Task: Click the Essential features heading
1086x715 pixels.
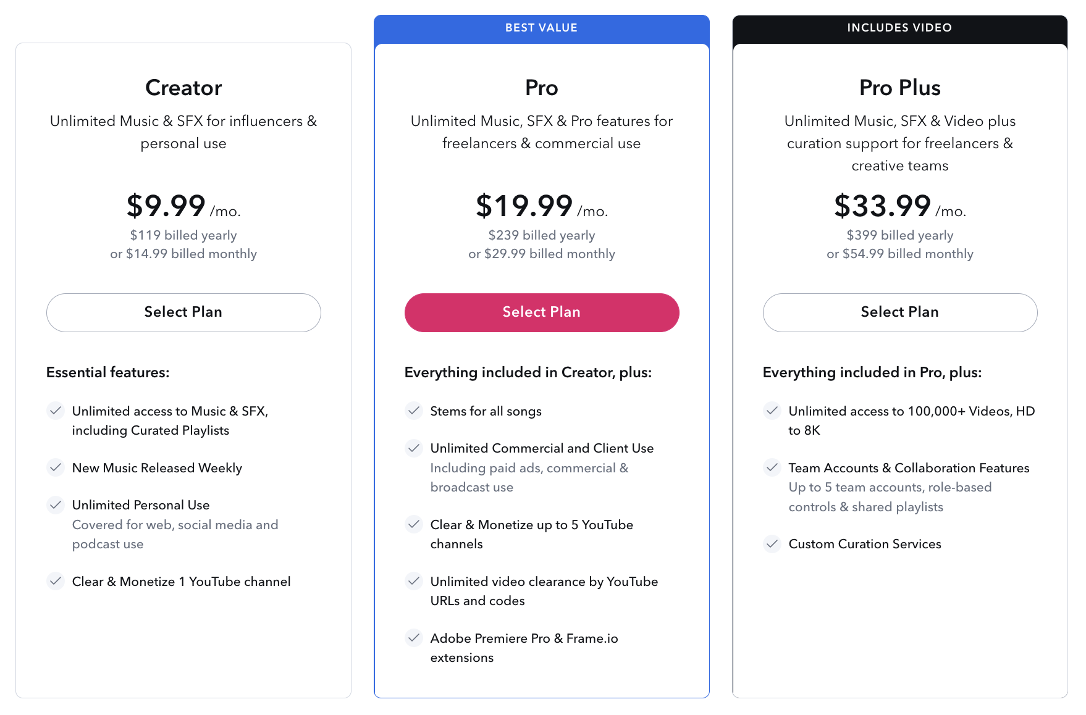Action: (x=108, y=372)
